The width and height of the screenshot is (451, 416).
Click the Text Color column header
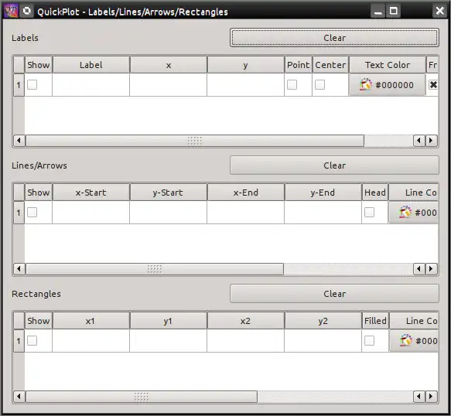[387, 65]
